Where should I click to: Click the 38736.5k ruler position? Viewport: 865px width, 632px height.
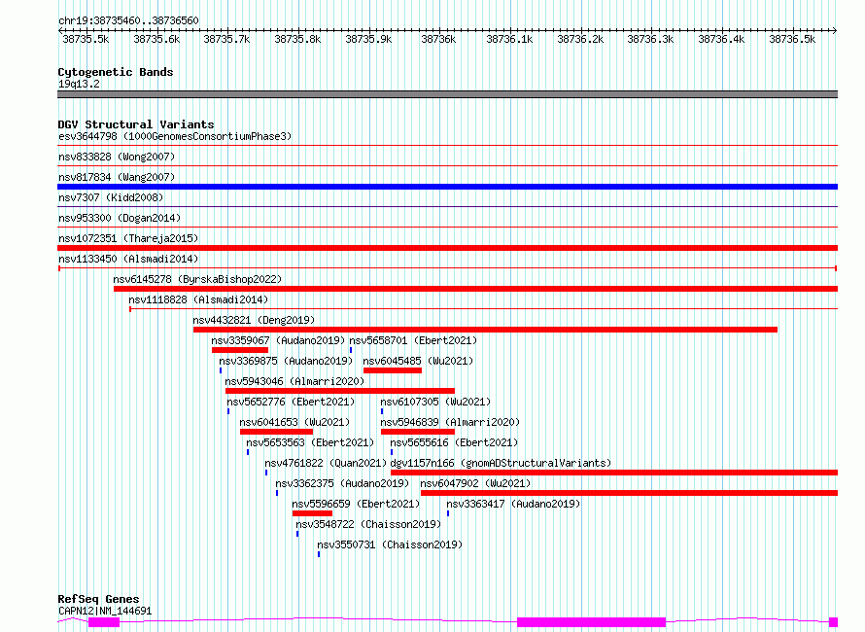click(x=792, y=39)
